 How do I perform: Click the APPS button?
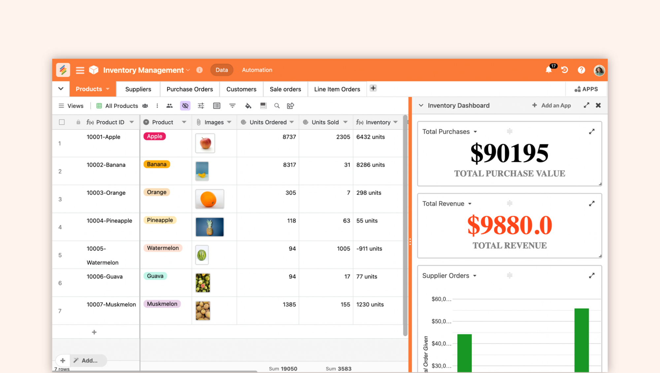[586, 89]
